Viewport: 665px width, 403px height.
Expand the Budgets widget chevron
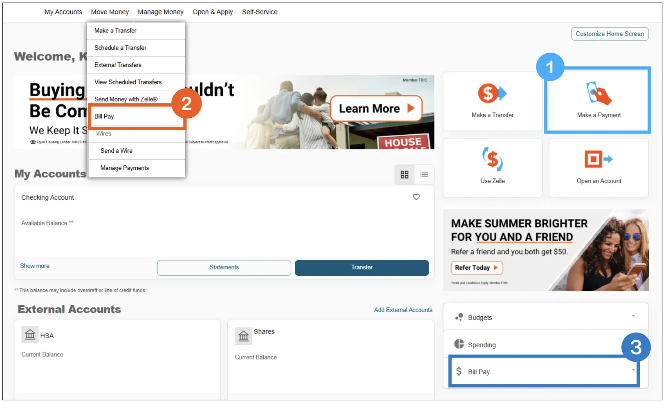(633, 316)
